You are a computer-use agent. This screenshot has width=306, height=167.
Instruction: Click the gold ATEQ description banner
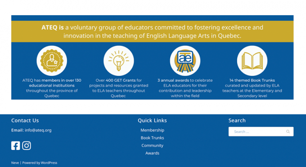[153, 31]
